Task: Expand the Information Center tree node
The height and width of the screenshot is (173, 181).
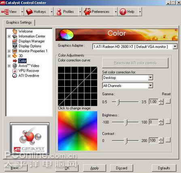Action: tap(9, 36)
